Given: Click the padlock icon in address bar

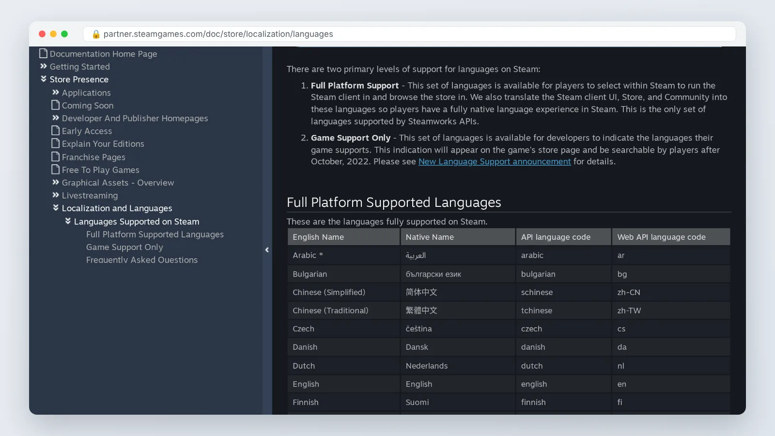Looking at the screenshot, I should click(96, 34).
